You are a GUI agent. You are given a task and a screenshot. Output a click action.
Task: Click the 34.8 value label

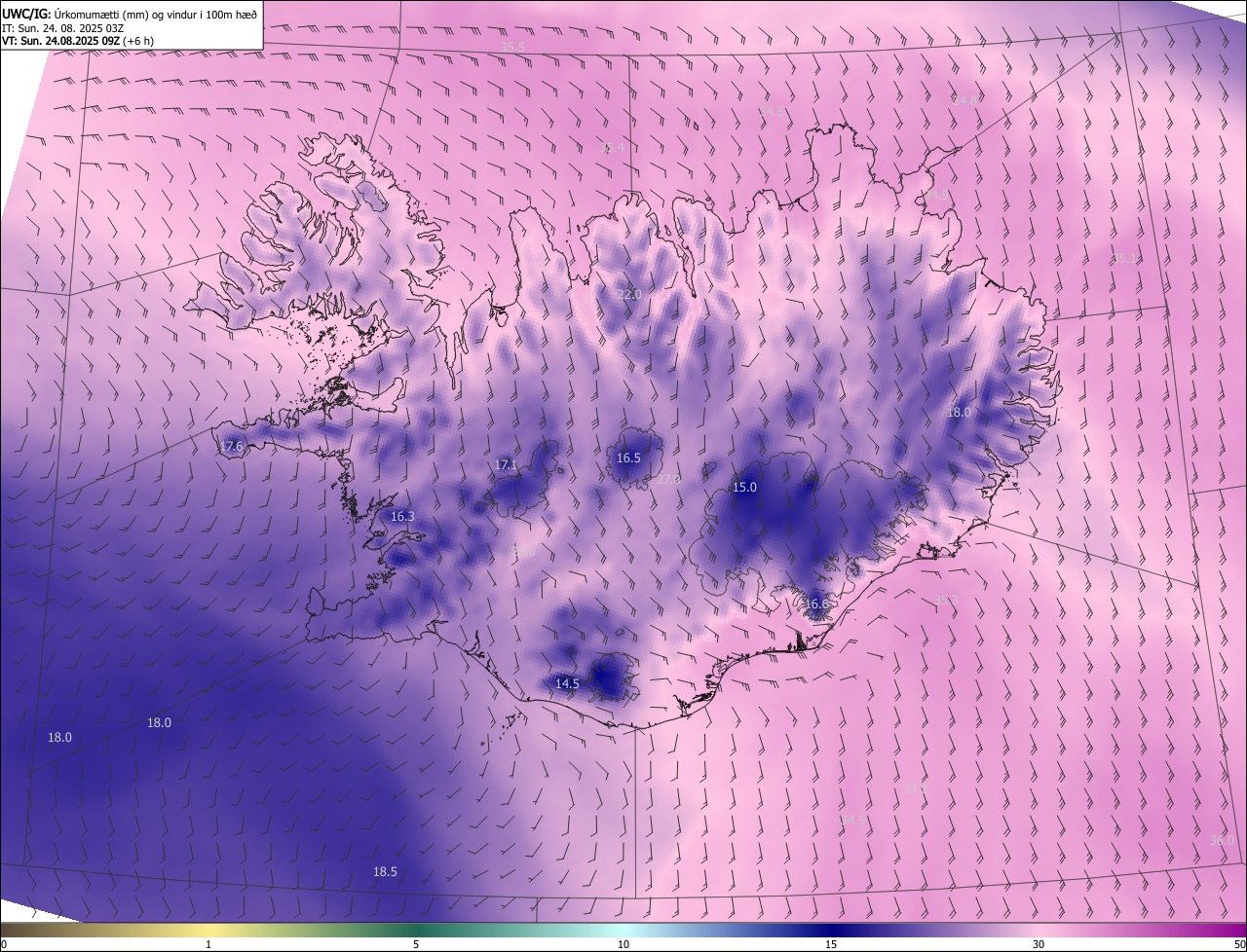[x=965, y=100]
